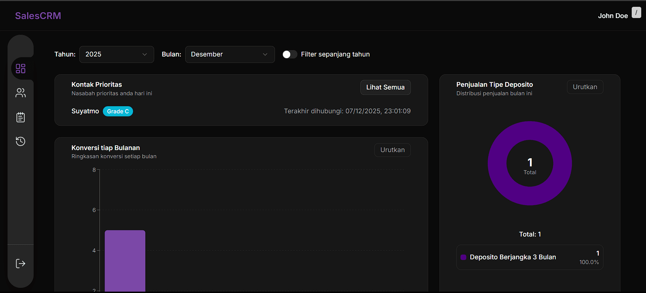Image resolution: width=646 pixels, height=293 pixels.
Task: Click the SalesCRM logo link
Action: click(x=38, y=16)
